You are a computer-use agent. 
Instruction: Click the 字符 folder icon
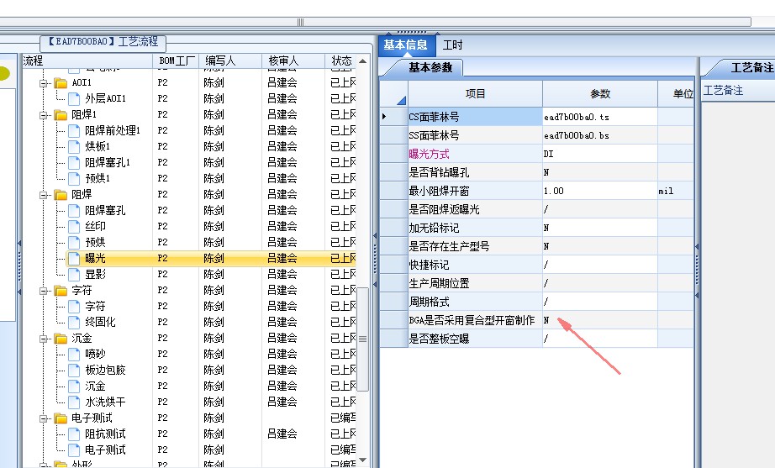[61, 291]
